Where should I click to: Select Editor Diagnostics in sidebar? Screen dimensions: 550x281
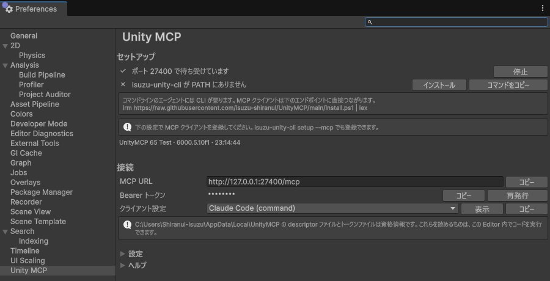click(42, 134)
